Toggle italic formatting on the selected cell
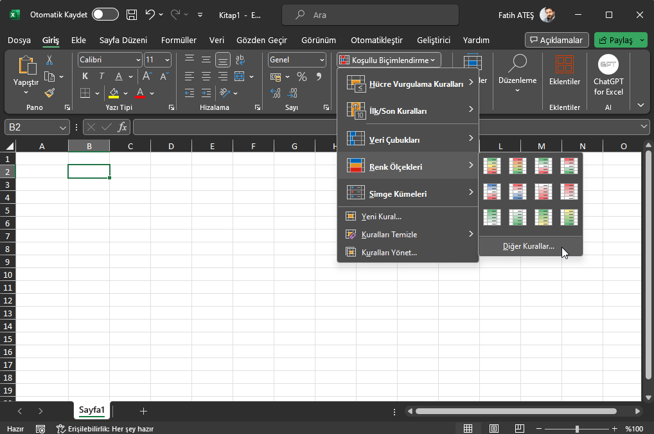The height and width of the screenshot is (434, 654). tap(101, 75)
